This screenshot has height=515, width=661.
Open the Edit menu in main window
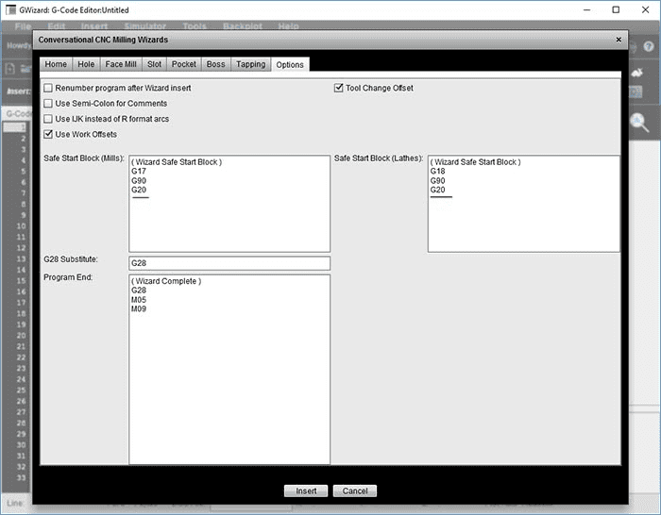57,26
